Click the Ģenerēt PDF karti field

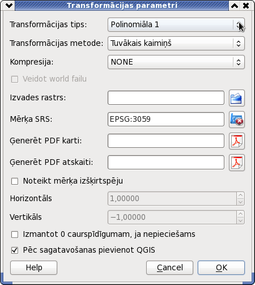[166, 141]
